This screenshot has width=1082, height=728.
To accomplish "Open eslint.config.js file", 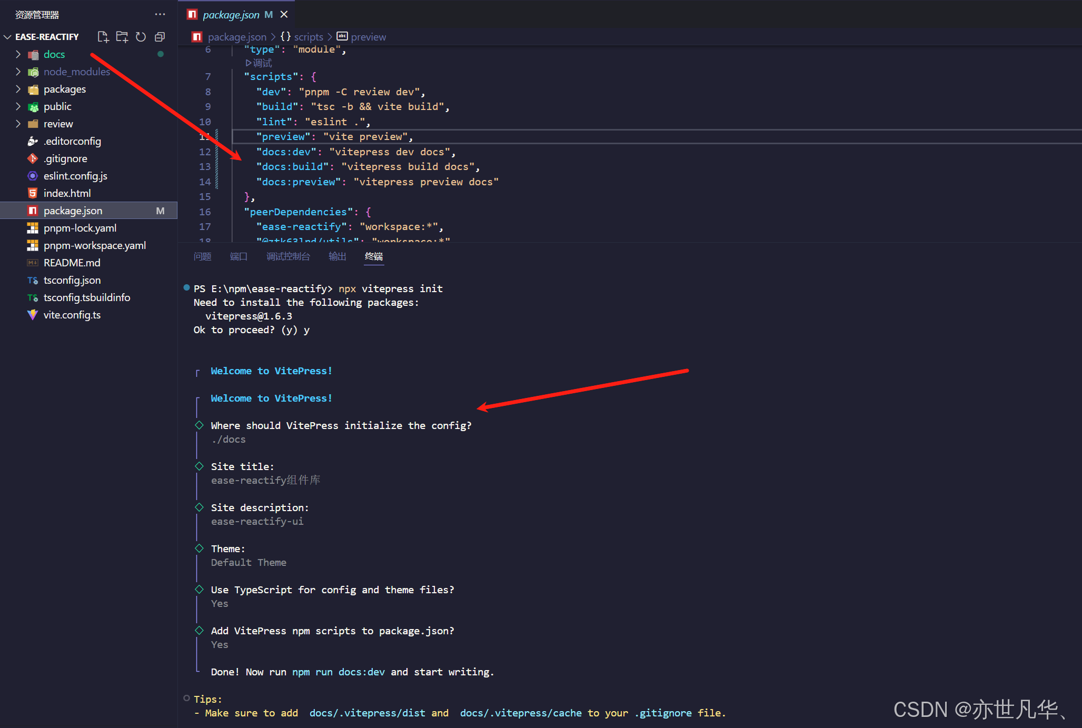I will pyautogui.click(x=75, y=176).
